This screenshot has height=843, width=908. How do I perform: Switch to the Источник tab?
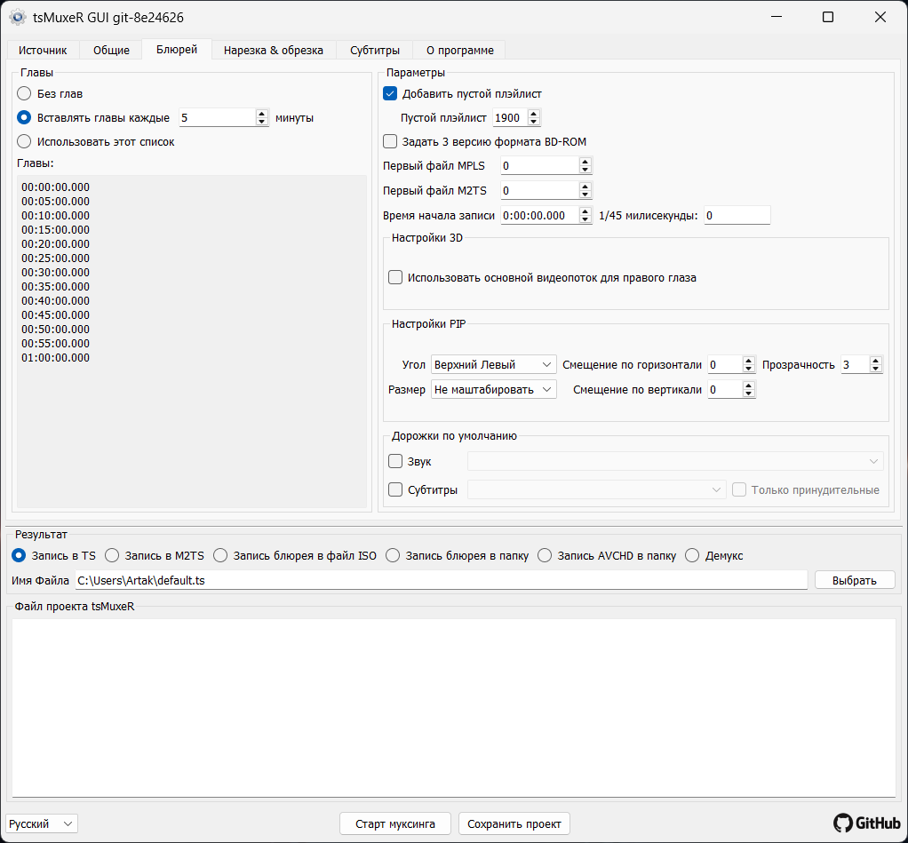[43, 51]
